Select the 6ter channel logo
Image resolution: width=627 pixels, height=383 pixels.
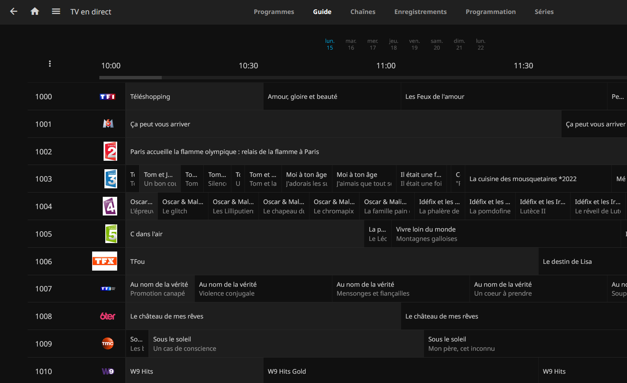pos(108,316)
